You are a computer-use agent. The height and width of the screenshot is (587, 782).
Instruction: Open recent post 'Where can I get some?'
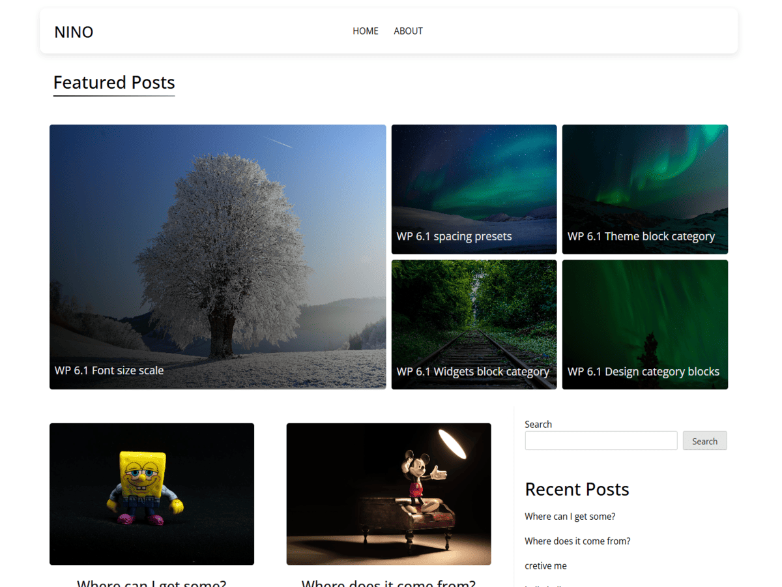(x=570, y=516)
